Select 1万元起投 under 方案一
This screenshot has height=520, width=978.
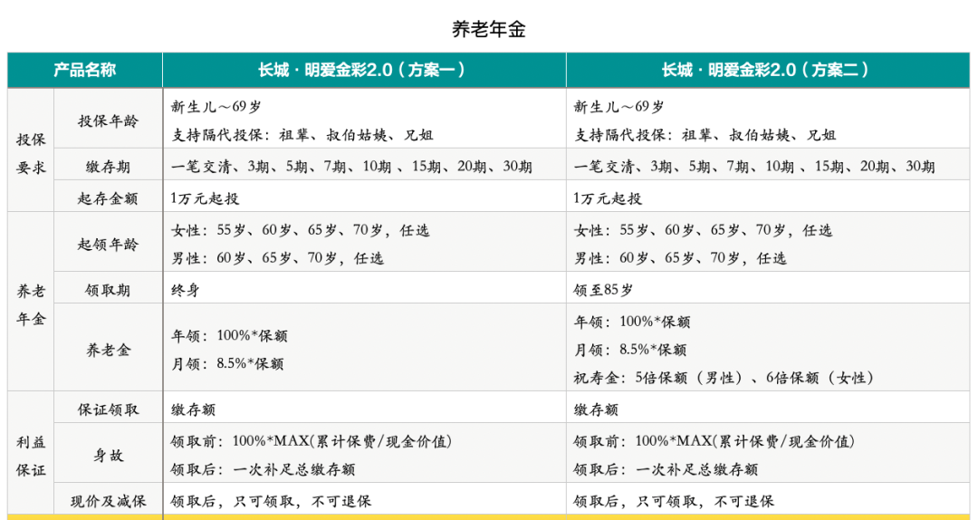[205, 198]
